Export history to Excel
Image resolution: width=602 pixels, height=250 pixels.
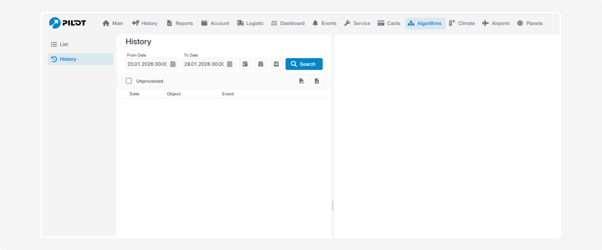click(317, 81)
